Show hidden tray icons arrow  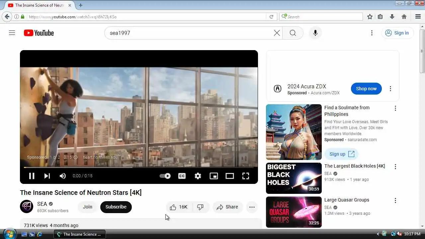click(x=378, y=234)
